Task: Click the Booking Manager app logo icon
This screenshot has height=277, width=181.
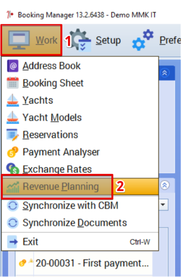Action: point(10,15)
